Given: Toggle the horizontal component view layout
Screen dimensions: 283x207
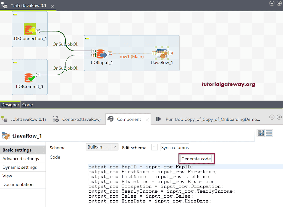Looking at the screenshot, I should coord(269,133).
